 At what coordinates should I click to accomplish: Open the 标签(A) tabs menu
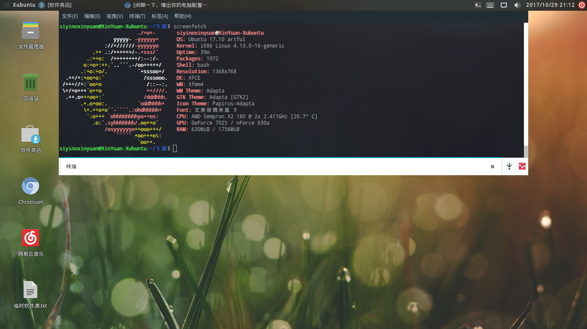[x=160, y=16]
